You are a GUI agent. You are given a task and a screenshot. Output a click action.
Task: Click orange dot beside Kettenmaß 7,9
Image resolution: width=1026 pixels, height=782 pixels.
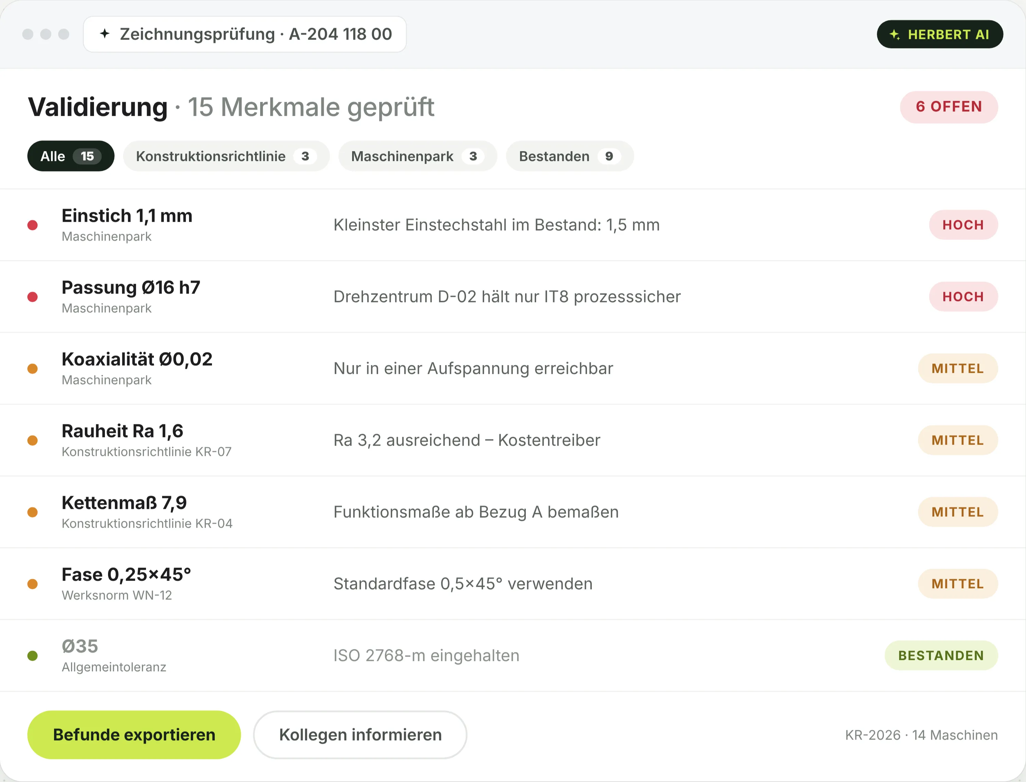coord(32,512)
